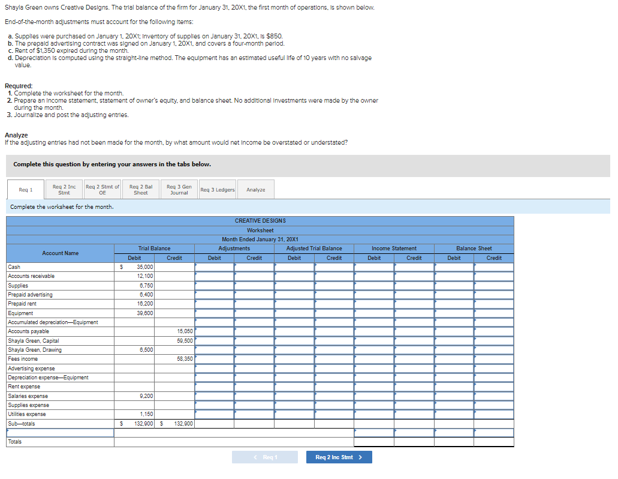Viewport: 618px width, 479px height.
Task: Click the disabled Req 1 back button
Action: coord(265,457)
